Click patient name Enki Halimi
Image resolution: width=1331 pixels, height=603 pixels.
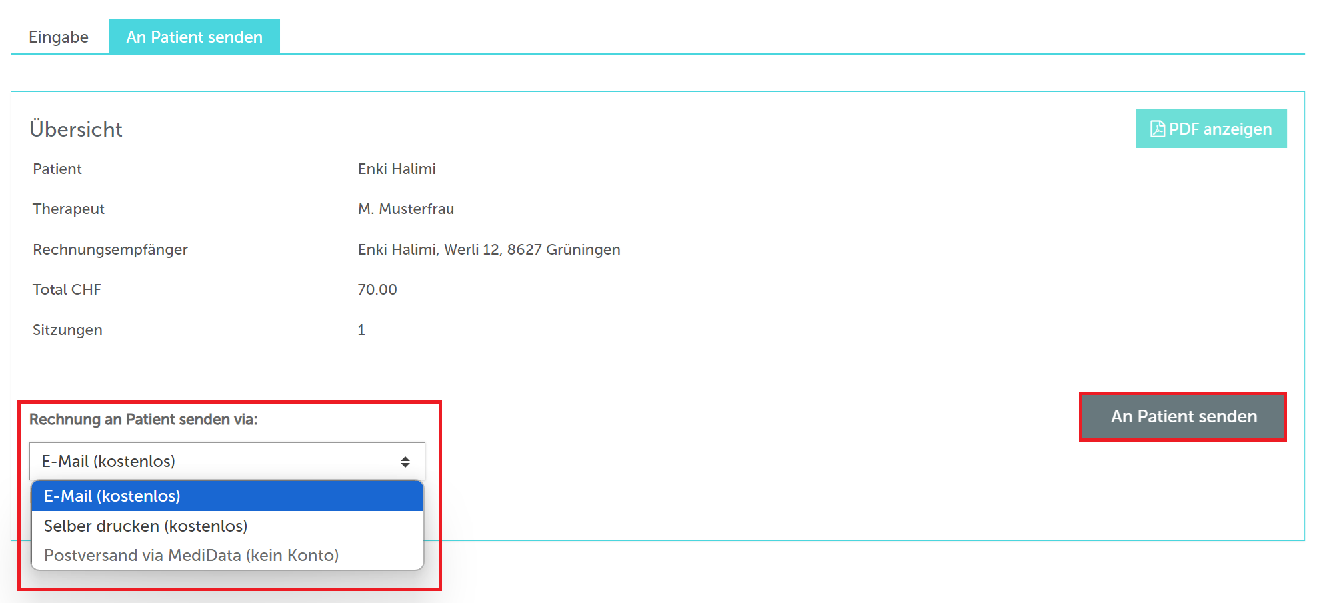point(397,169)
